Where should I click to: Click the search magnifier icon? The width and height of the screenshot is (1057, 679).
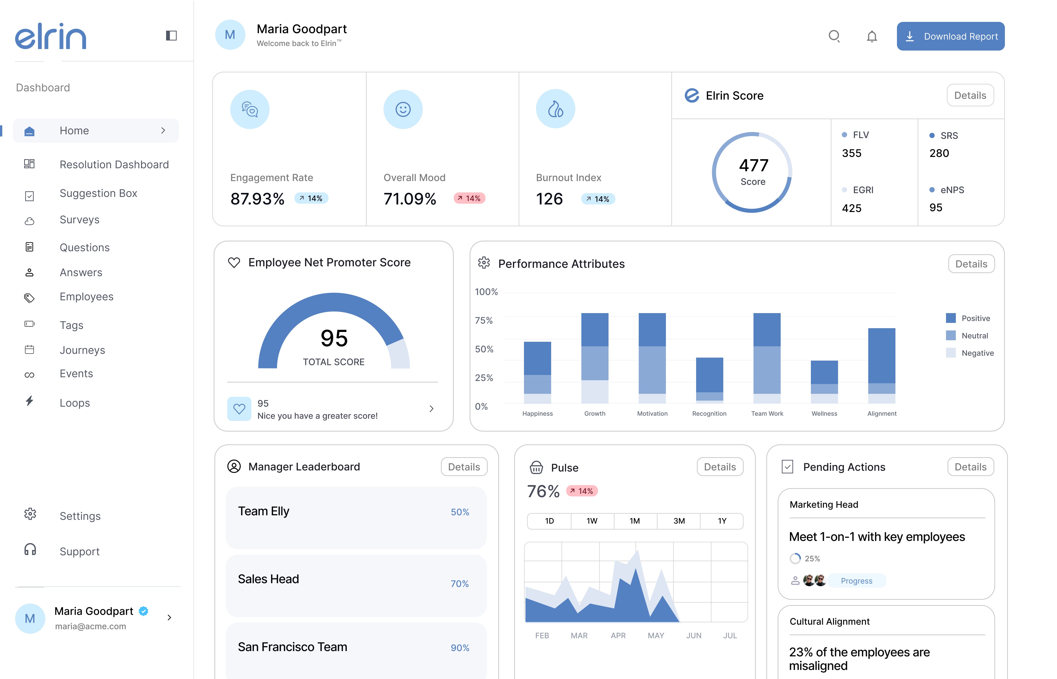834,36
